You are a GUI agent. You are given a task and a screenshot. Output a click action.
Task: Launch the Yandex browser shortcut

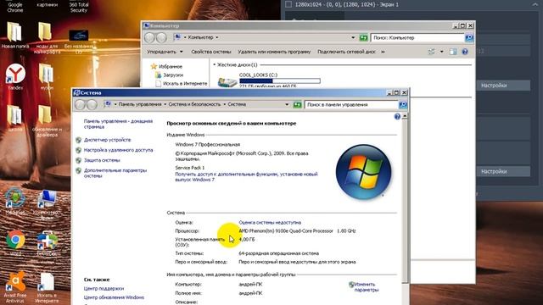click(x=15, y=76)
